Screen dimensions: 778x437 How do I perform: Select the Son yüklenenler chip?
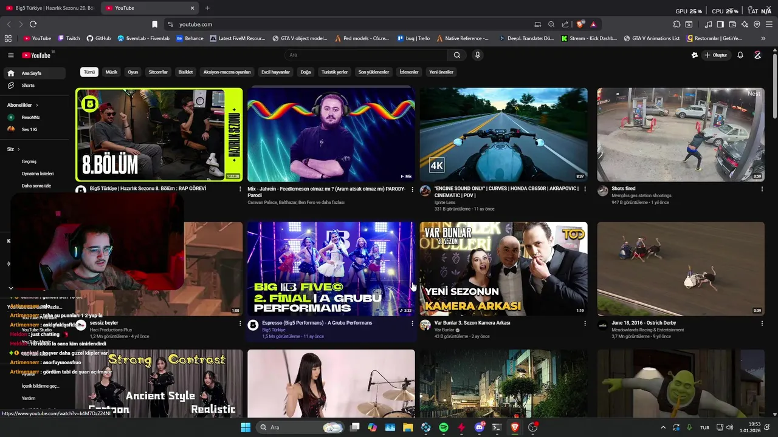[x=374, y=72]
